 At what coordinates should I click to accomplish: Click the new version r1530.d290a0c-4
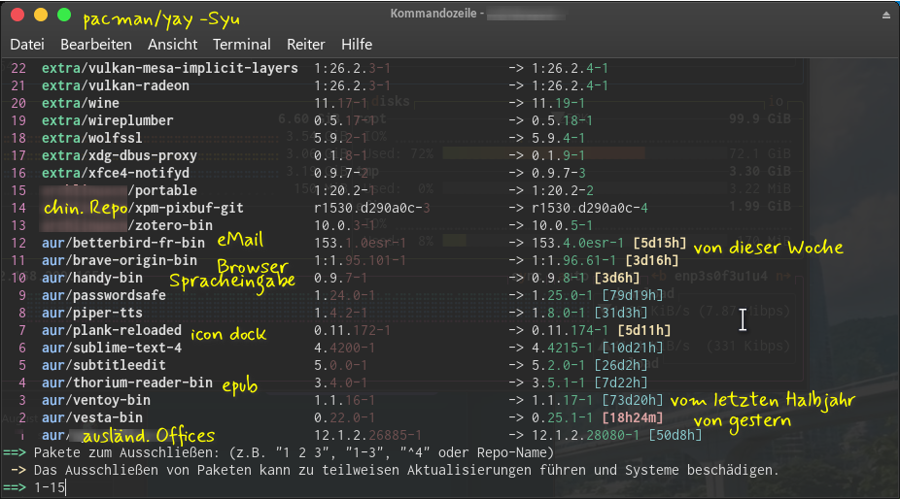[x=590, y=208]
